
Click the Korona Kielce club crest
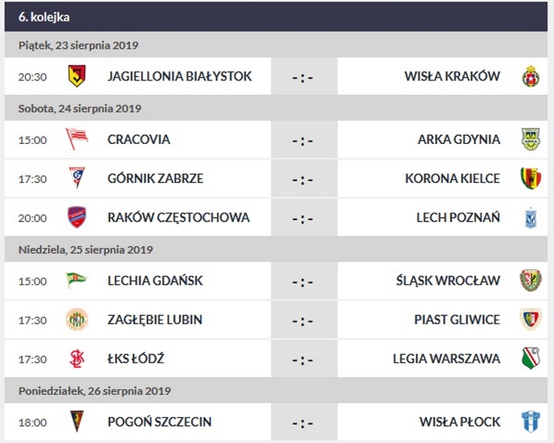pyautogui.click(x=530, y=178)
